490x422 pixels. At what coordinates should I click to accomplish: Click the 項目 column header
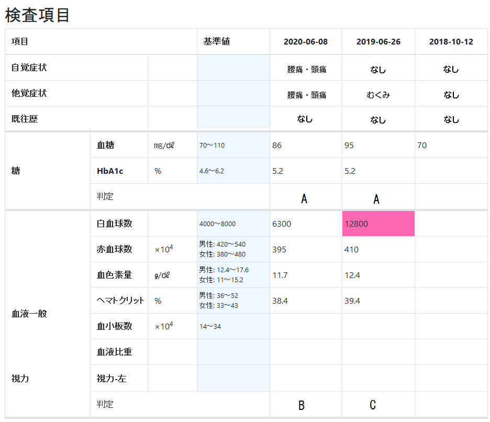[x=20, y=42]
